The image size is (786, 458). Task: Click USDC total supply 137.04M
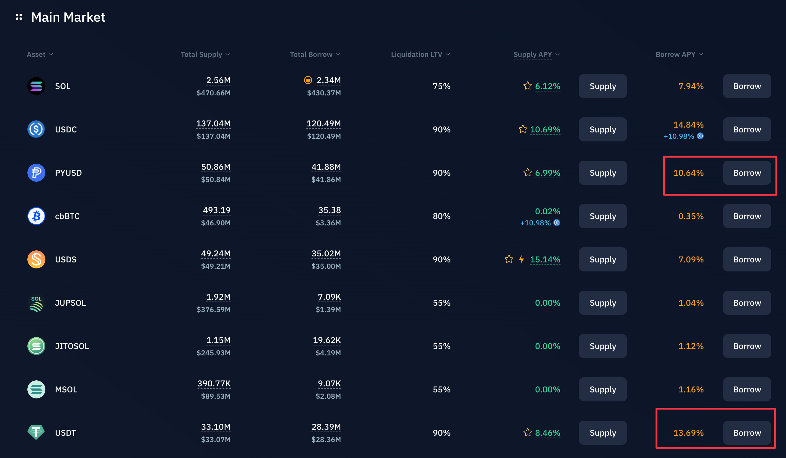[x=213, y=124]
